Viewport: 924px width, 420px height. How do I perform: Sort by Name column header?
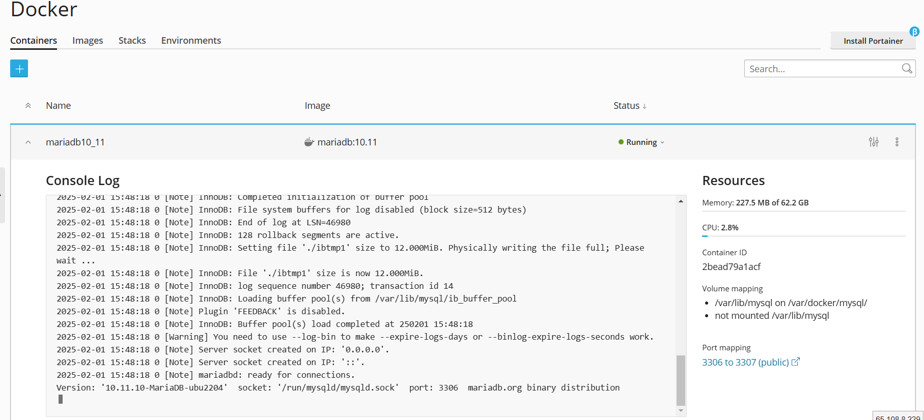(59, 106)
